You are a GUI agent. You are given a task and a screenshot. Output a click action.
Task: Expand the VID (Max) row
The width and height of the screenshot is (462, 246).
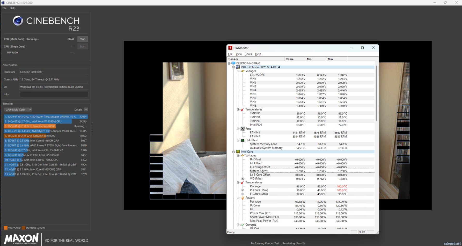[x=243, y=179]
